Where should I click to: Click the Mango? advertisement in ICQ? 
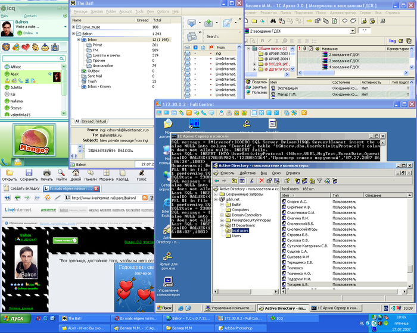pyautogui.click(x=35, y=140)
